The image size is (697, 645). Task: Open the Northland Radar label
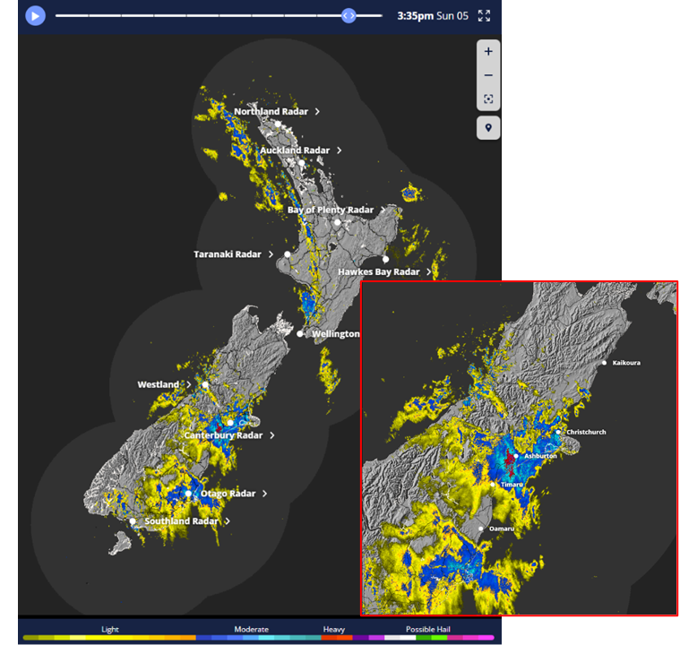coord(271,112)
